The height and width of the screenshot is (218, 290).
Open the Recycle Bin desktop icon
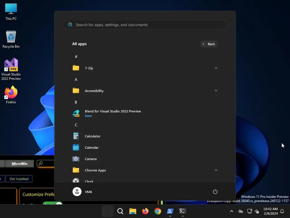tap(11, 39)
